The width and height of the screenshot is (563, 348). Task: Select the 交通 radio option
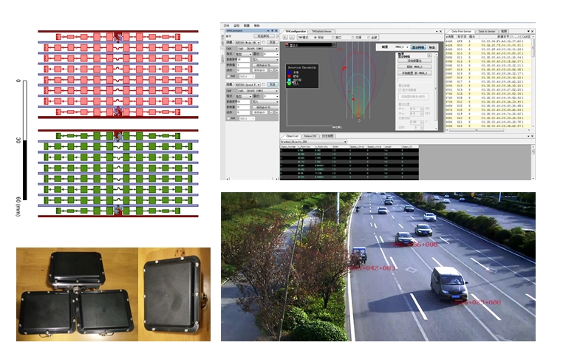click(352, 36)
